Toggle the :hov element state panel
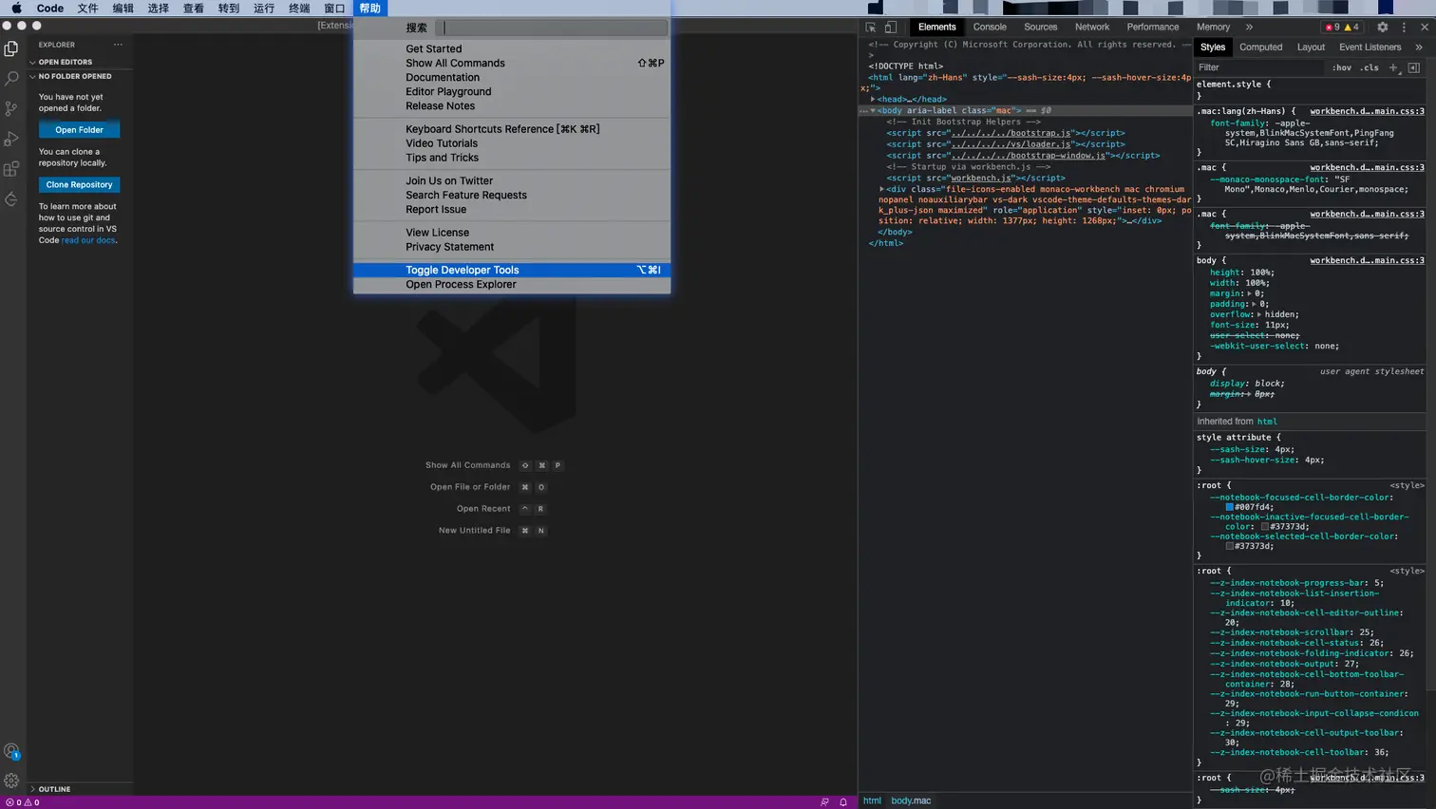The height and width of the screenshot is (809, 1436). pyautogui.click(x=1341, y=67)
